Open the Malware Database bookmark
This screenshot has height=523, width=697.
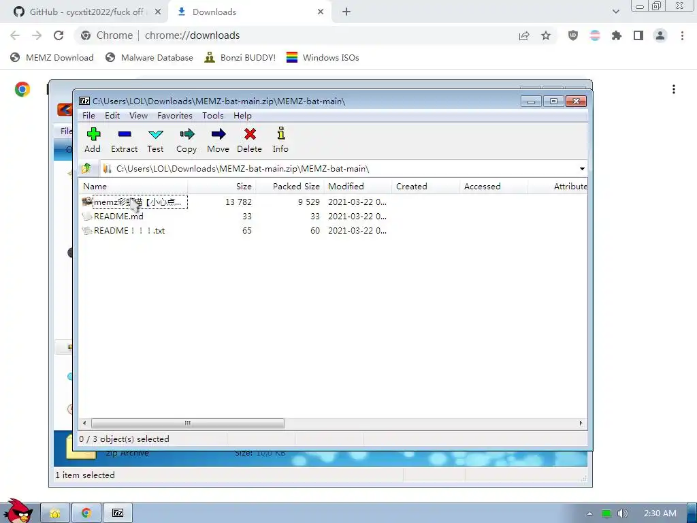pos(149,57)
